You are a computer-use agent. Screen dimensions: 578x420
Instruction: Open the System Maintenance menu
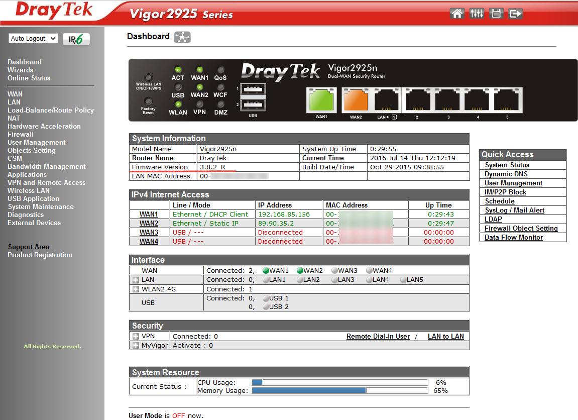click(41, 207)
